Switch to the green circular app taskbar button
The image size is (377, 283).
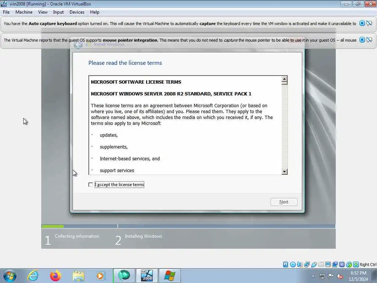(x=124, y=276)
